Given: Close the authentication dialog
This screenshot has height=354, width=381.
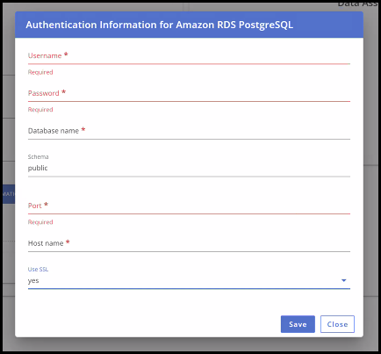Looking at the screenshot, I should pyautogui.click(x=337, y=324).
